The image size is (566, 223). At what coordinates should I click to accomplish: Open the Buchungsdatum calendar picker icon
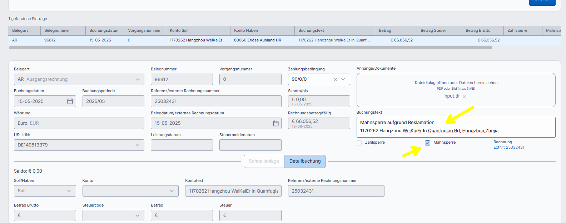(70, 101)
